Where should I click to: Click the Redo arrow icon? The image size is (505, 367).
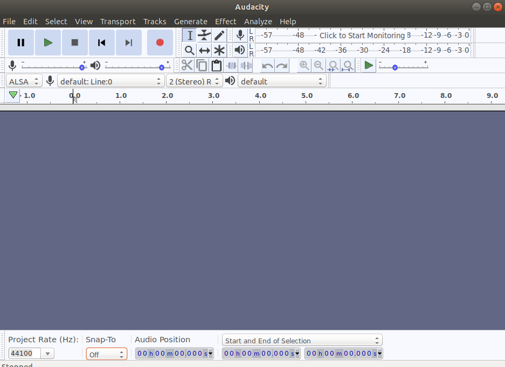282,66
